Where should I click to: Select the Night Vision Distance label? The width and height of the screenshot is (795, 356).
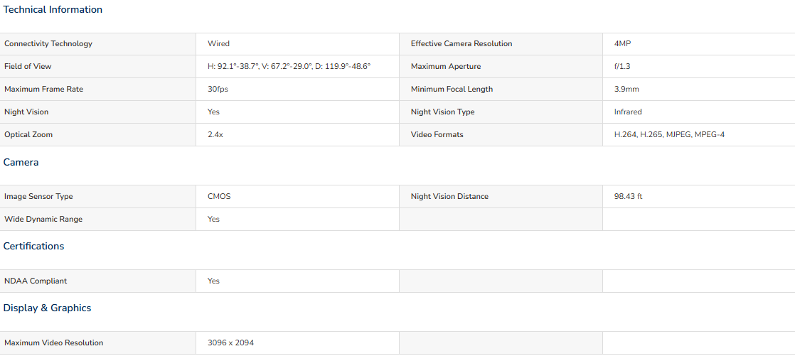point(449,197)
